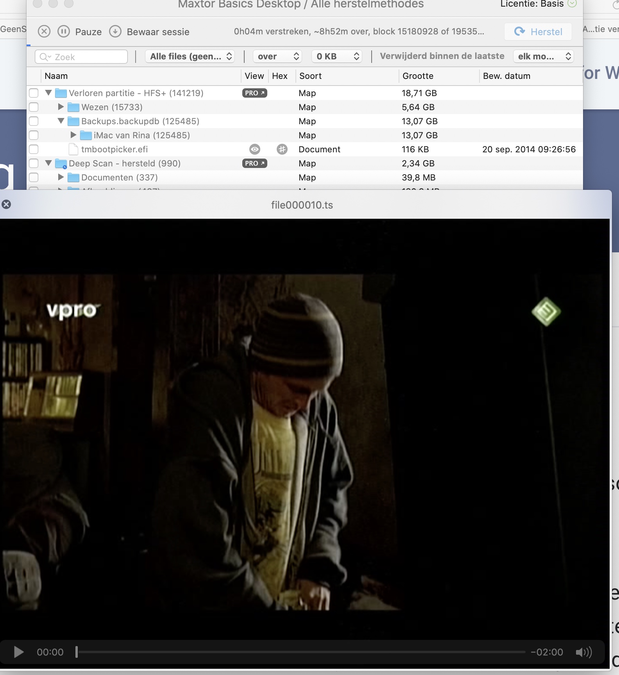Expand the Documenten folder
This screenshot has width=619, height=675.
click(x=61, y=177)
